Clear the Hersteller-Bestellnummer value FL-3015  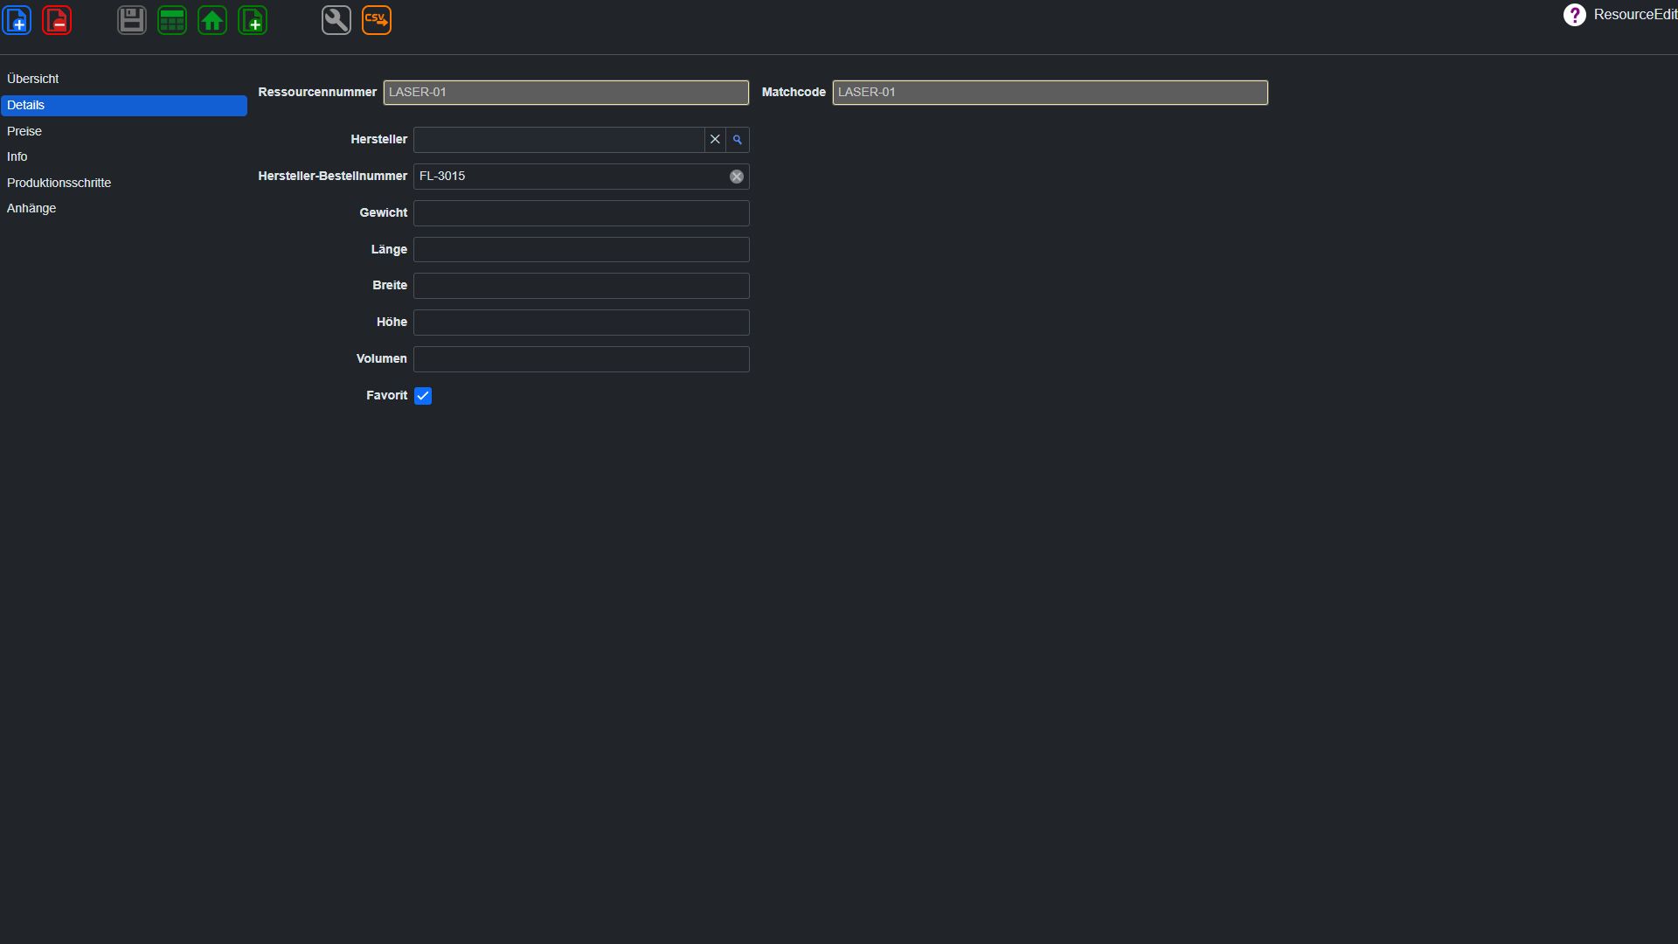737,177
